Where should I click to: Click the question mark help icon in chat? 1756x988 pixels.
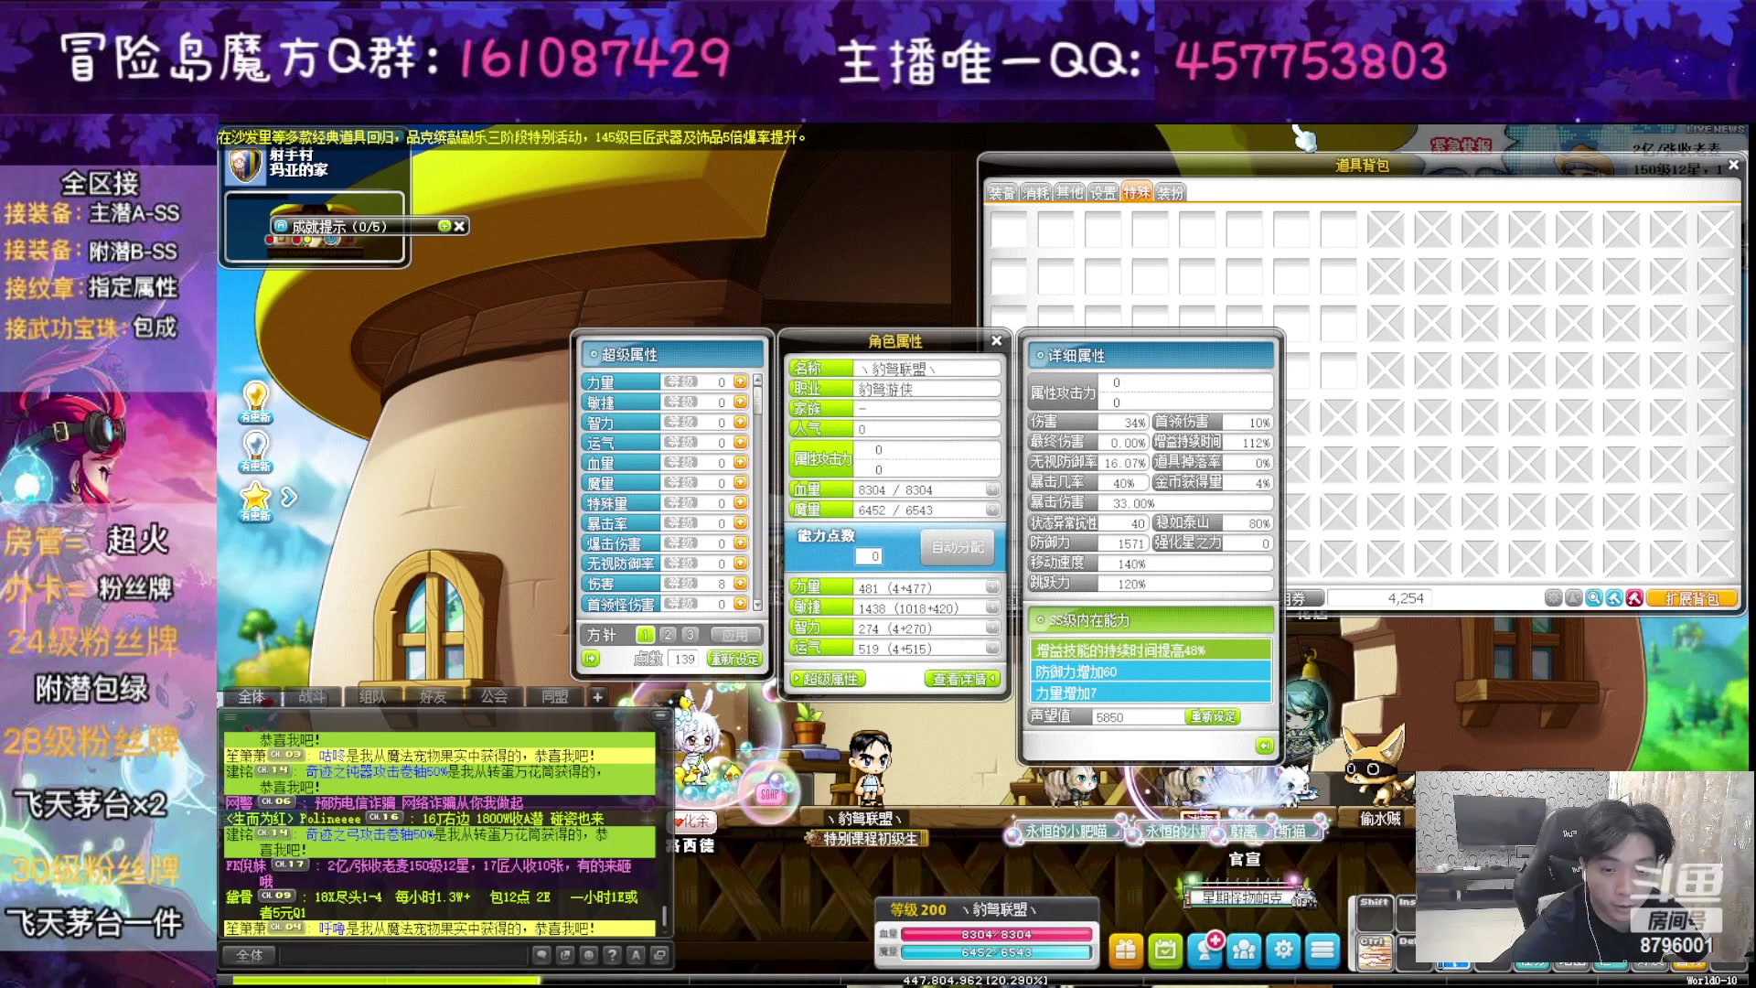[x=613, y=955]
